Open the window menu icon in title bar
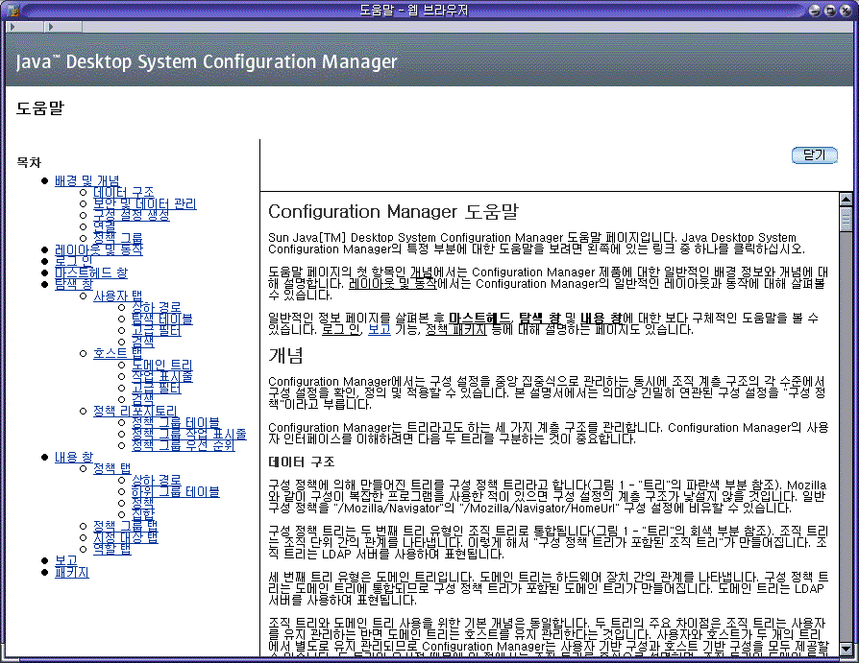 pos(13,10)
